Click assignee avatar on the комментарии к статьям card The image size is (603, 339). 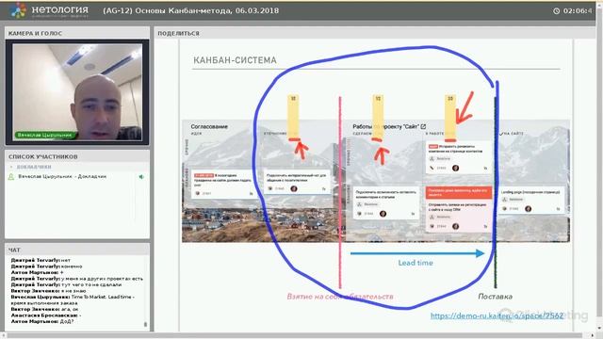click(x=383, y=214)
